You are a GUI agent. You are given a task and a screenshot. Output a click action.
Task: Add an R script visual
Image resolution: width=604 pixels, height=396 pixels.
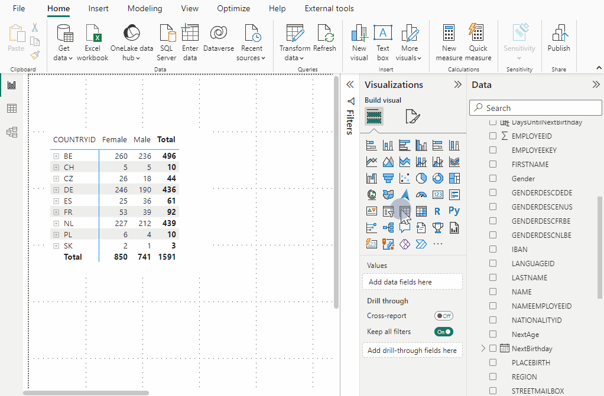click(437, 211)
